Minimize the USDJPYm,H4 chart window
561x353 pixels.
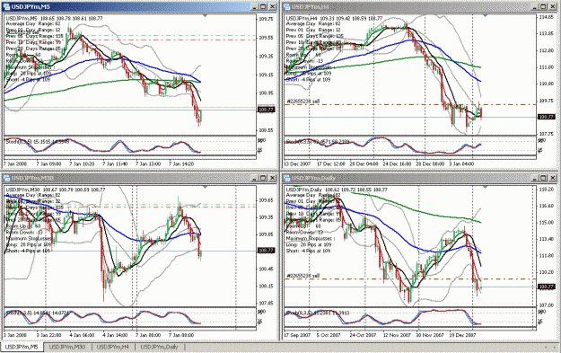coord(535,6)
